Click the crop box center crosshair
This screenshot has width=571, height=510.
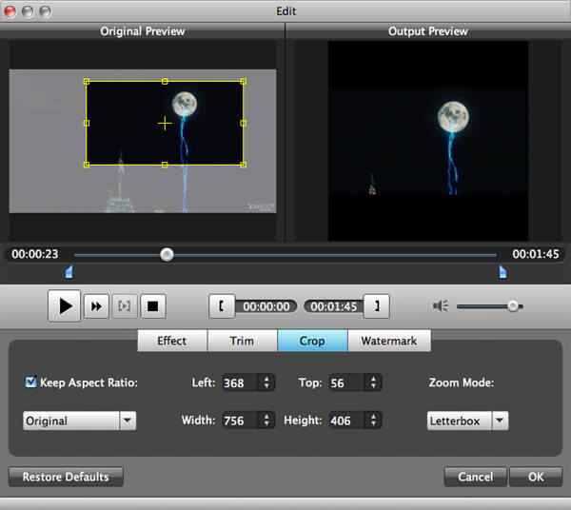point(165,123)
